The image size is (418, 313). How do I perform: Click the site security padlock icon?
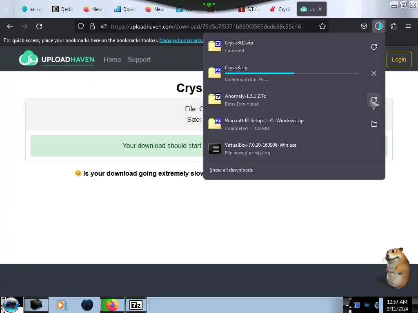point(92,26)
